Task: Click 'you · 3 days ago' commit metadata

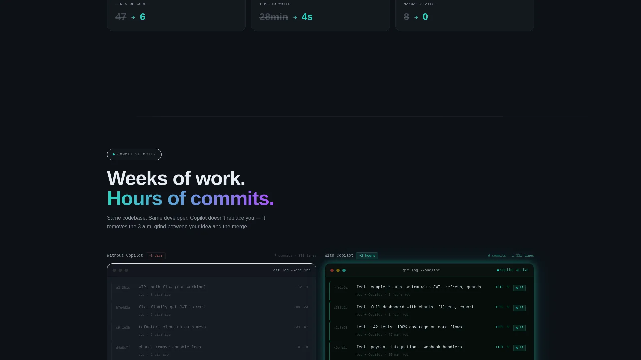Action: (x=155, y=295)
